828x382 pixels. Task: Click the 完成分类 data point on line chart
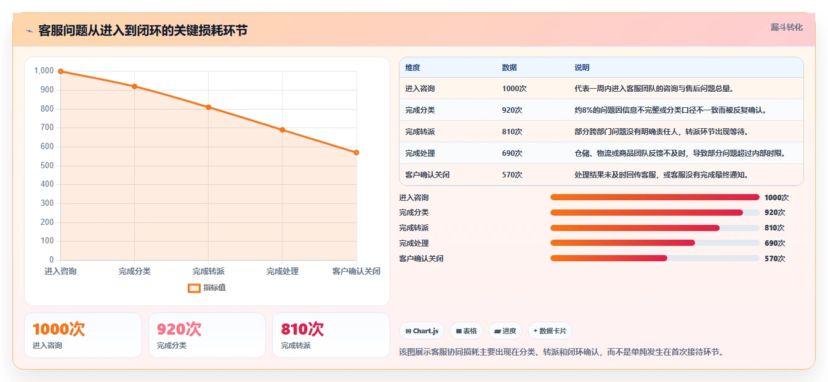click(134, 86)
